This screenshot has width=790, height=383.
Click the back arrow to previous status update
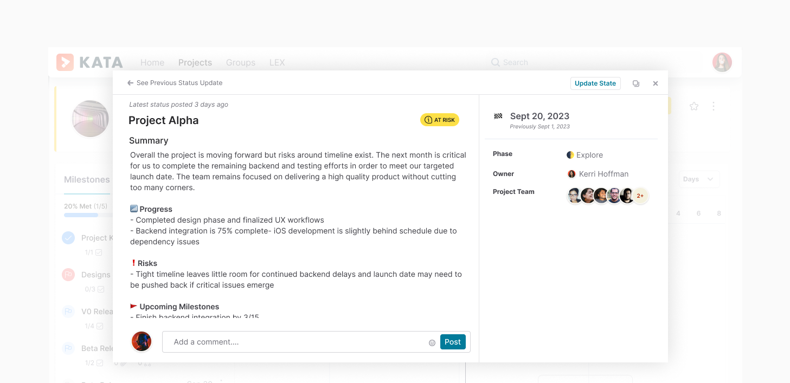130,82
